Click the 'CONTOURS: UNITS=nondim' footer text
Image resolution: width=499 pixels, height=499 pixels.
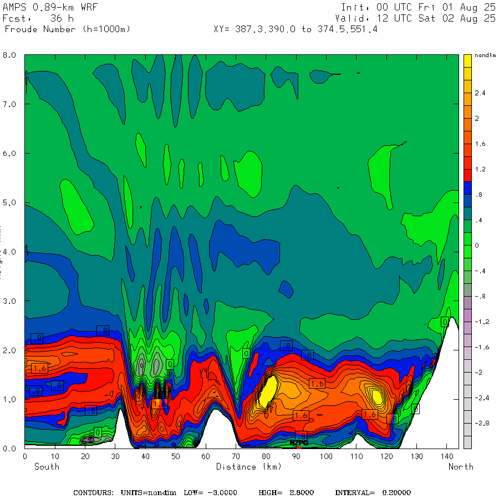point(125,493)
